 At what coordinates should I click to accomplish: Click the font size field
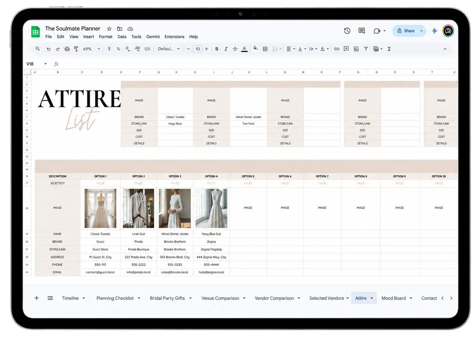197,49
